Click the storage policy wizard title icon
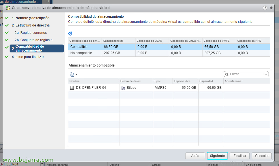Image resolution: width=279 pixels, height=166 pixels. click(x=8, y=8)
